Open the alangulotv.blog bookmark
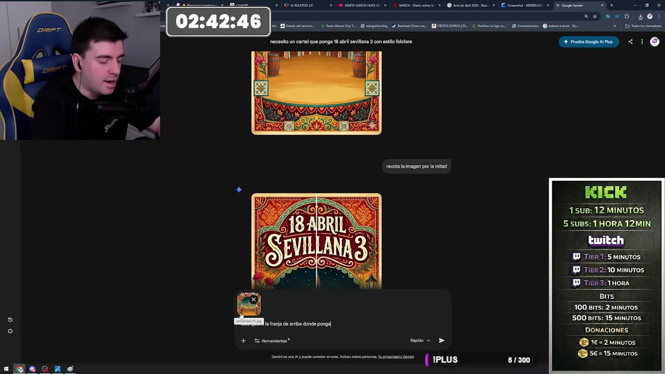The image size is (665, 374). pyautogui.click(x=374, y=26)
